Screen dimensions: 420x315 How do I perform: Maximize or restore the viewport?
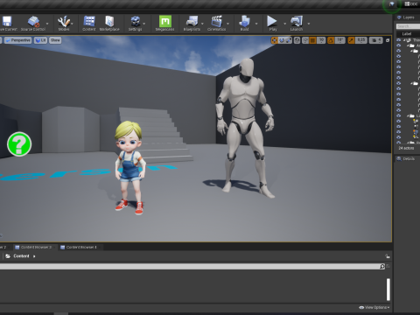[x=388, y=40]
